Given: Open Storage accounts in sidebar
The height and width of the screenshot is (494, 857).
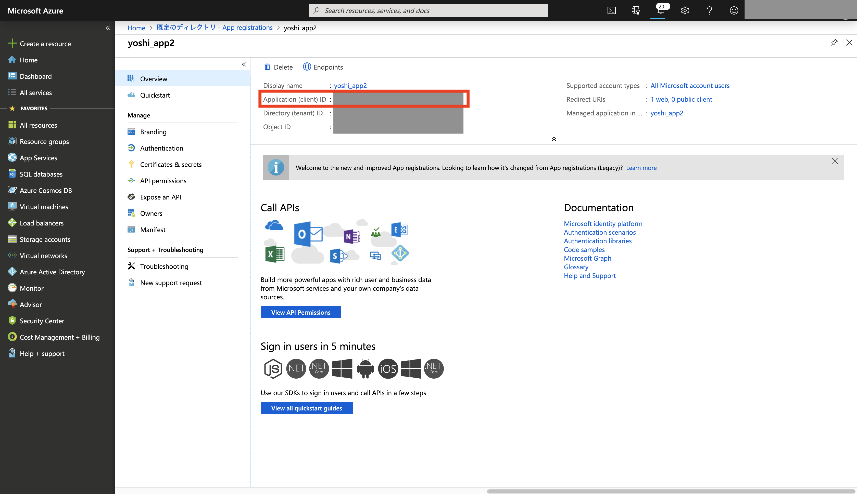Looking at the screenshot, I should (x=39, y=239).
